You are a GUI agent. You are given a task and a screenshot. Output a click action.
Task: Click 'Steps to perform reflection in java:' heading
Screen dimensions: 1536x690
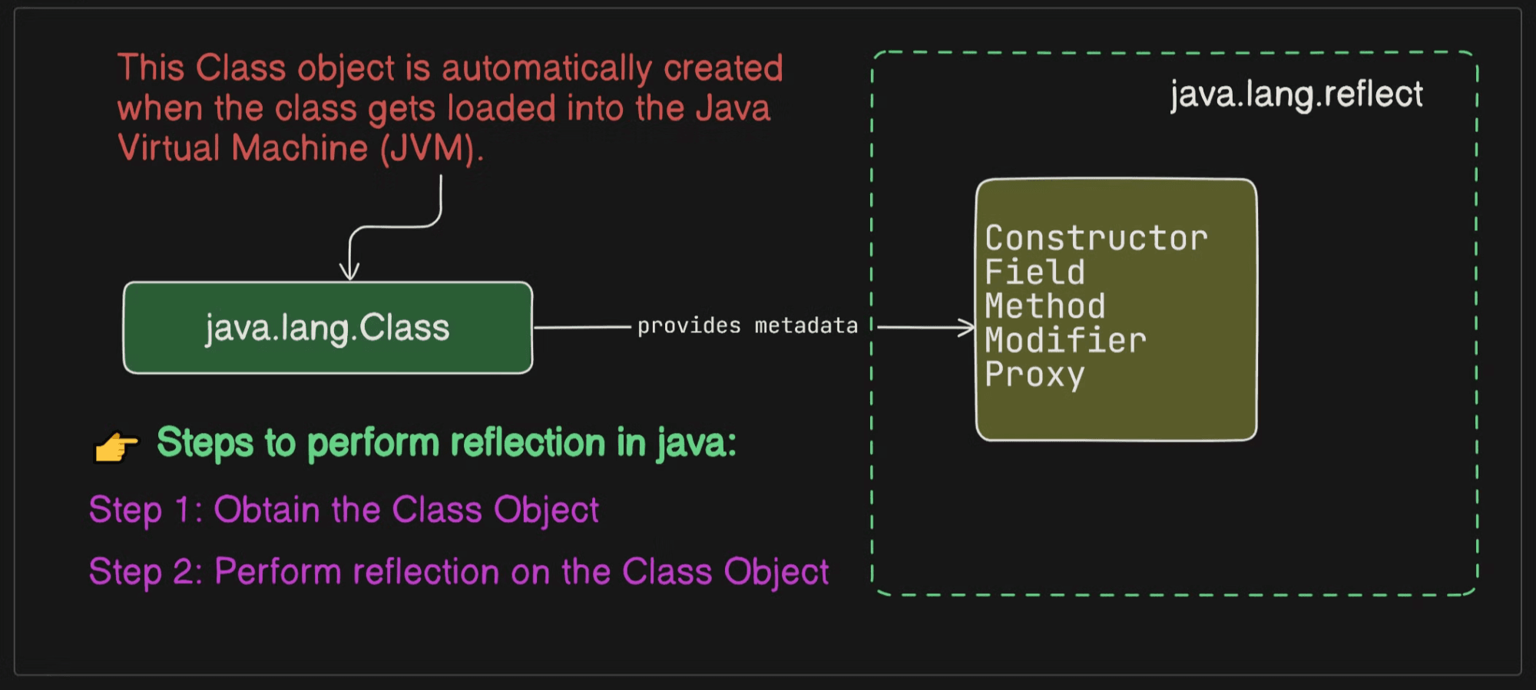446,443
